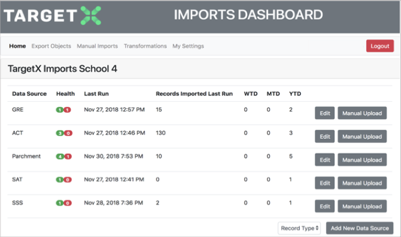Click records imported value 10
401x237 pixels.
coord(159,156)
